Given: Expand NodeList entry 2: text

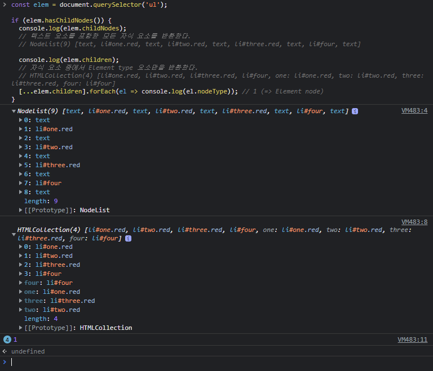Looking at the screenshot, I should pos(20,138).
